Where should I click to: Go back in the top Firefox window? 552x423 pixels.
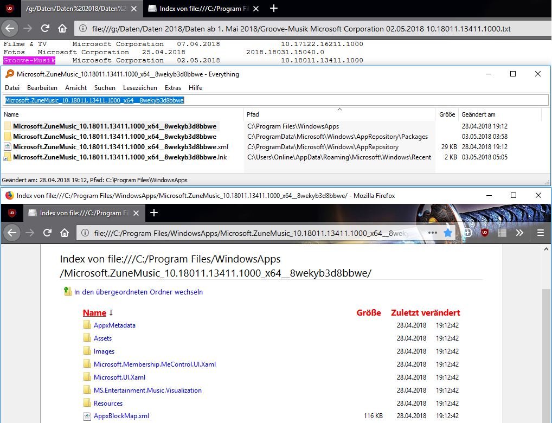(x=10, y=29)
